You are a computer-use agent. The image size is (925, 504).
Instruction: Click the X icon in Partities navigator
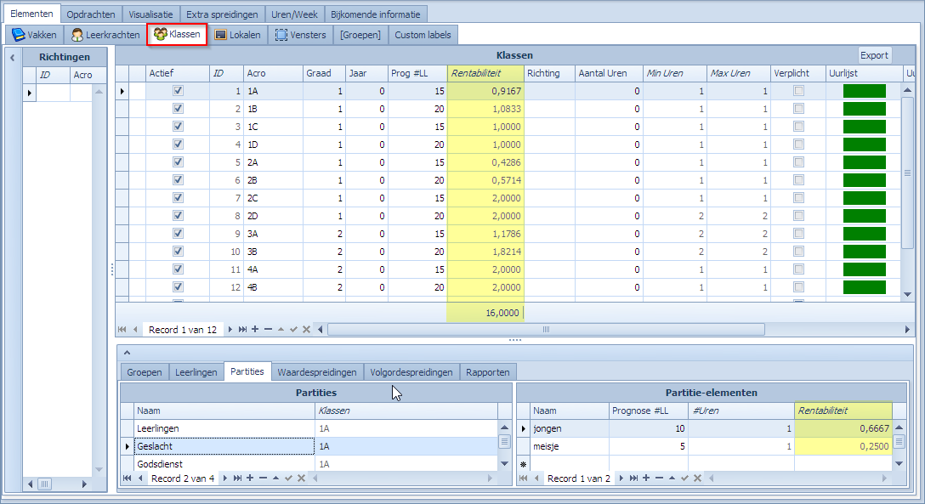pyautogui.click(x=302, y=478)
